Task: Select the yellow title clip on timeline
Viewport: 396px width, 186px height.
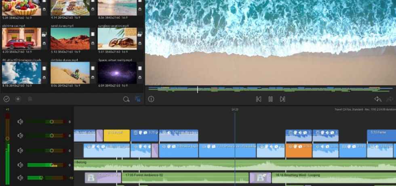Action: pos(116,135)
